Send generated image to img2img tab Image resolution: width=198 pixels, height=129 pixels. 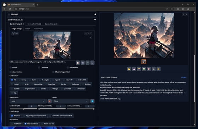[x=144, y=69]
